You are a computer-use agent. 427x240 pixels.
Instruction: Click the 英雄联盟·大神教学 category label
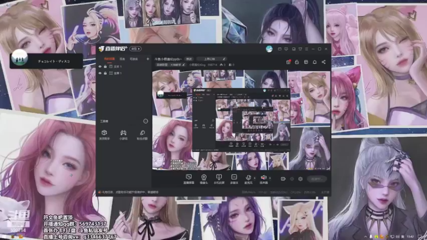pos(169,65)
